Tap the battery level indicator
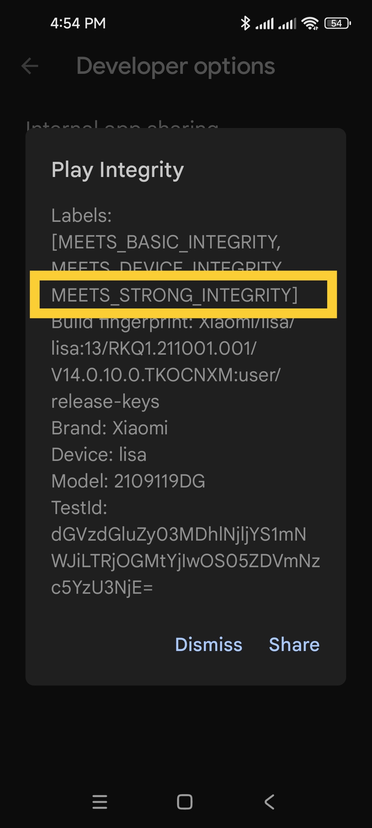Screen dimensions: 372x828 click(338, 23)
